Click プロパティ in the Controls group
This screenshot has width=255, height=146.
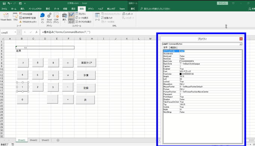coord(81,14)
